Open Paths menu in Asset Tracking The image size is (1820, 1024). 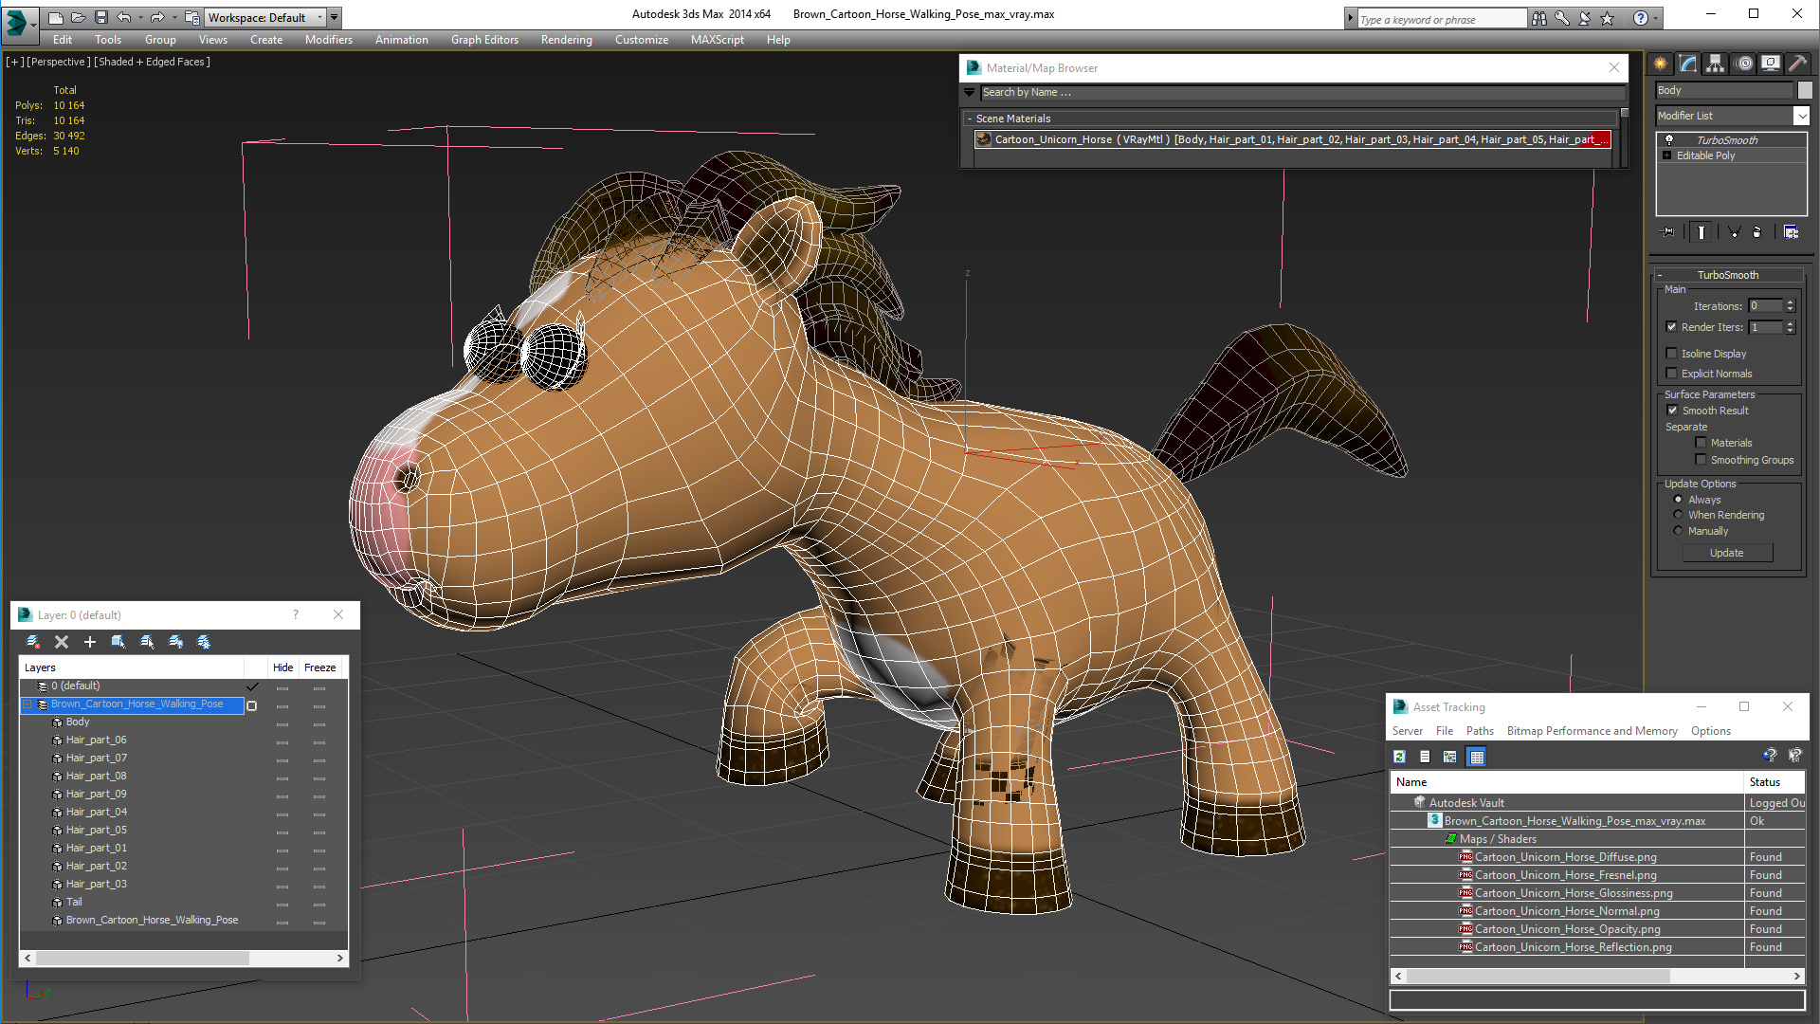(1479, 731)
